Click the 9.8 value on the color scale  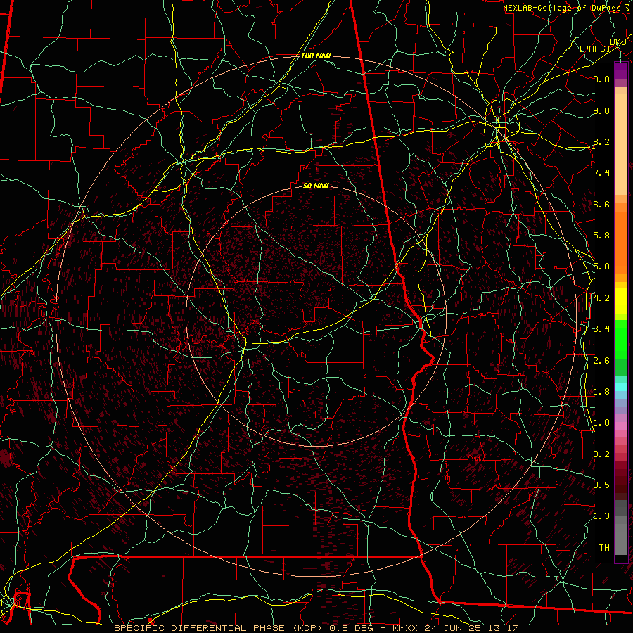601,79
